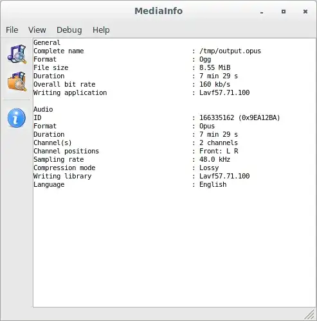This screenshot has height=321, width=317.
Task: Click the 160 kb/s bit rate value
Action: 215,84
